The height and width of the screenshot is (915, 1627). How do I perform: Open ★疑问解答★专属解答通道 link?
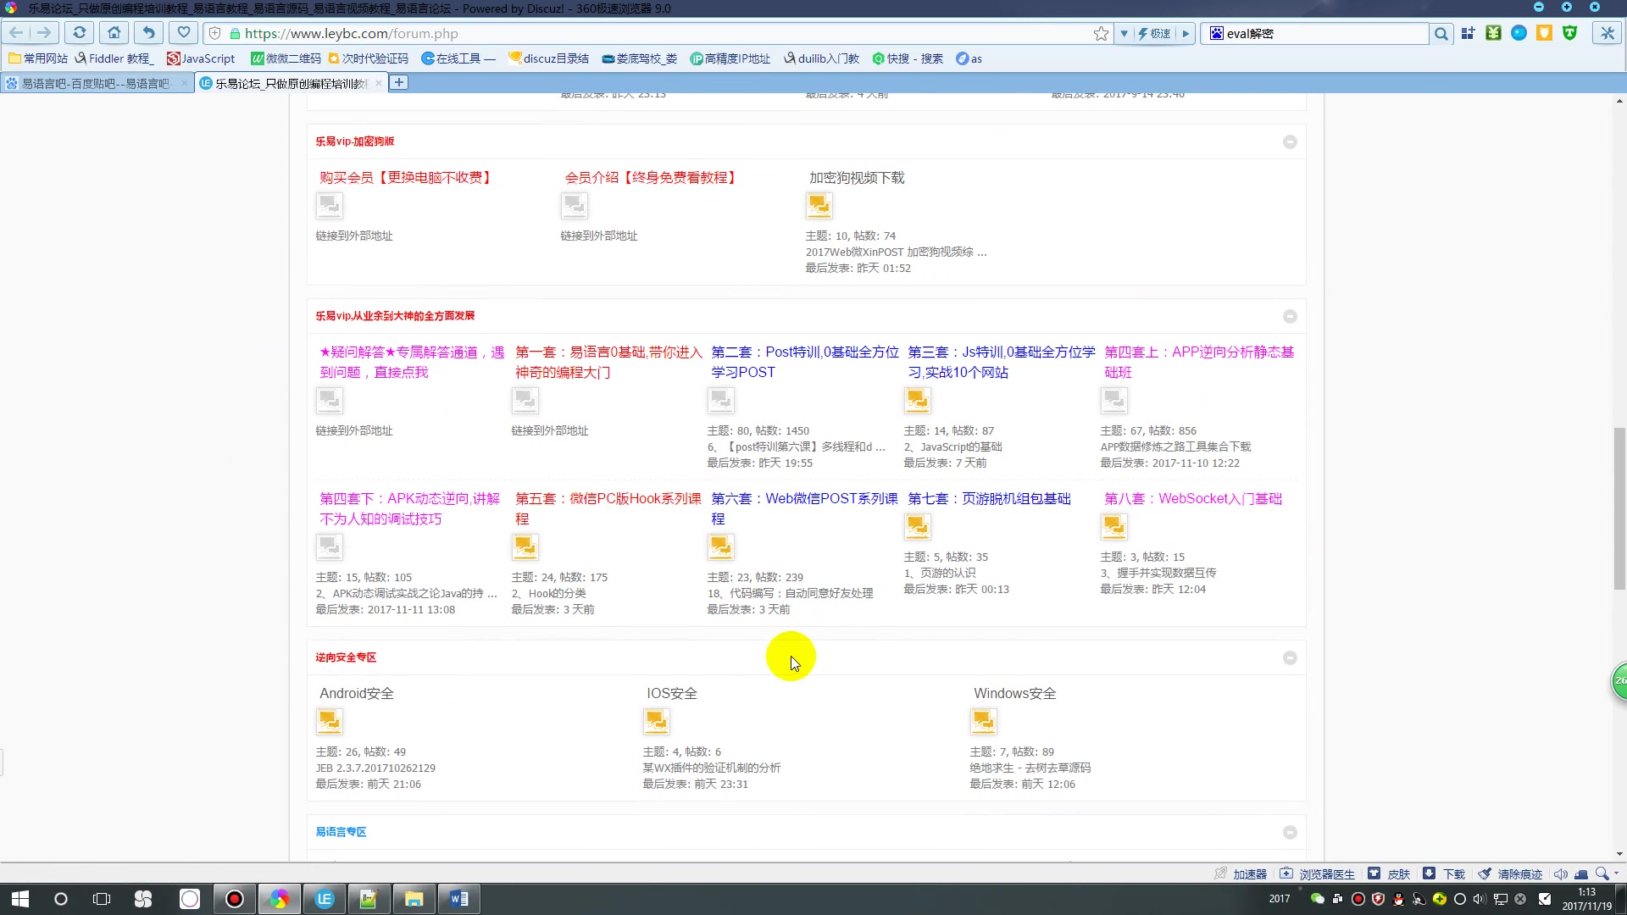point(412,362)
